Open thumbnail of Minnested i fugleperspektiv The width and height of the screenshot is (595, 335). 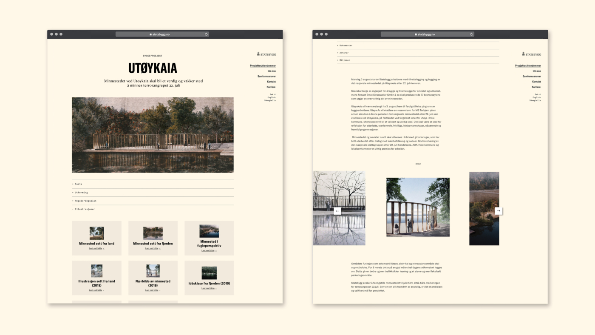coord(209,231)
